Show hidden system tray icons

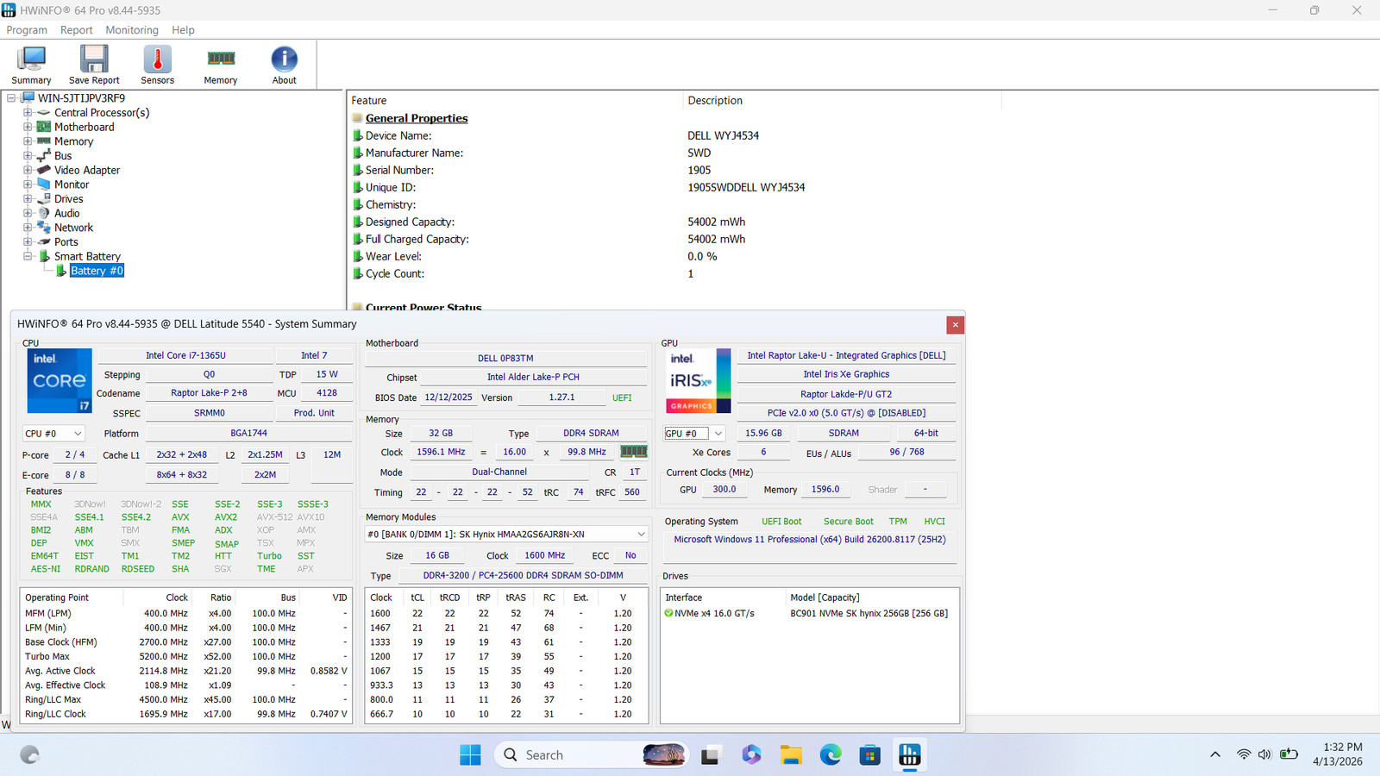tap(1215, 755)
